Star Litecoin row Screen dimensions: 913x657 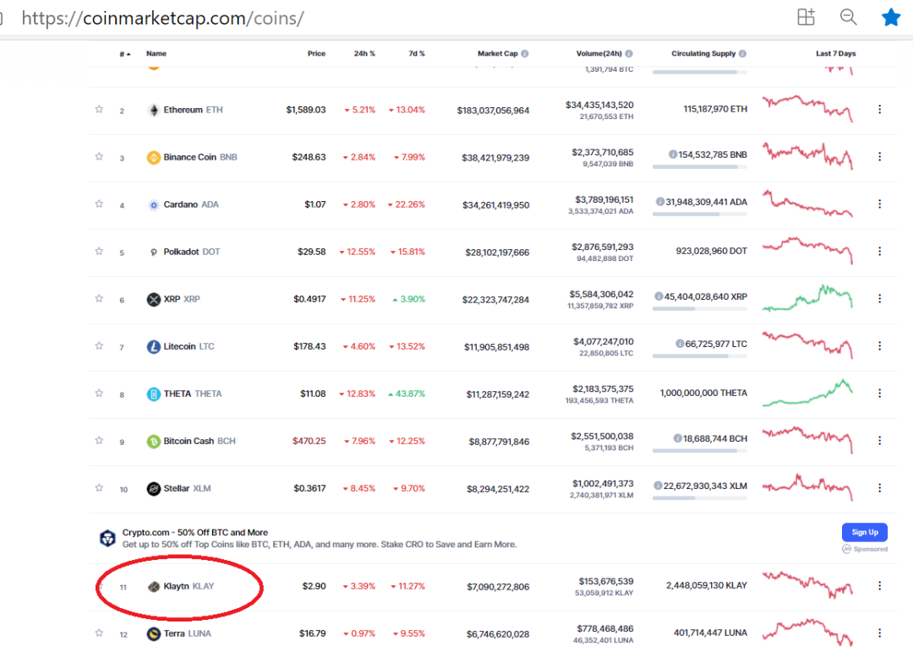point(99,346)
